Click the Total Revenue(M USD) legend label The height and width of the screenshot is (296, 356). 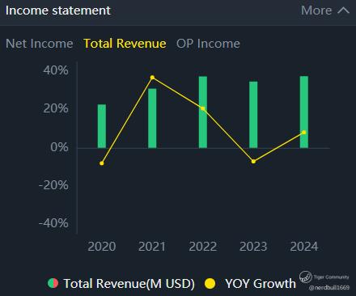(129, 284)
